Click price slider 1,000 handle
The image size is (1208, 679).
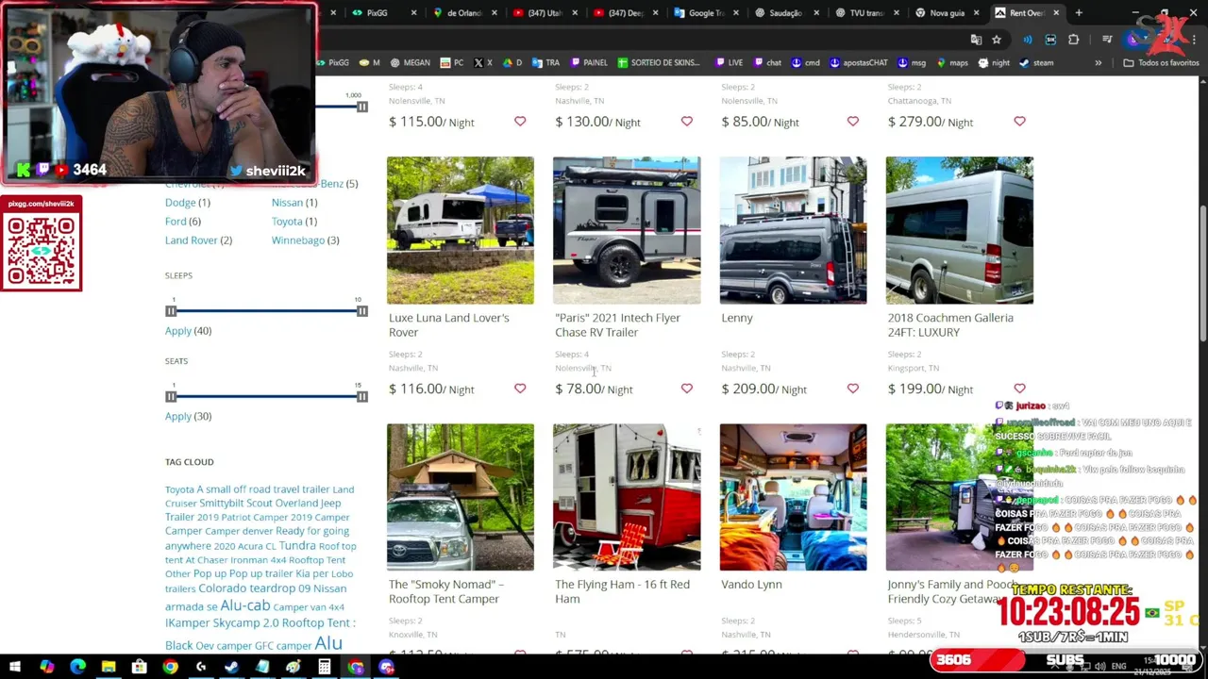pos(362,107)
